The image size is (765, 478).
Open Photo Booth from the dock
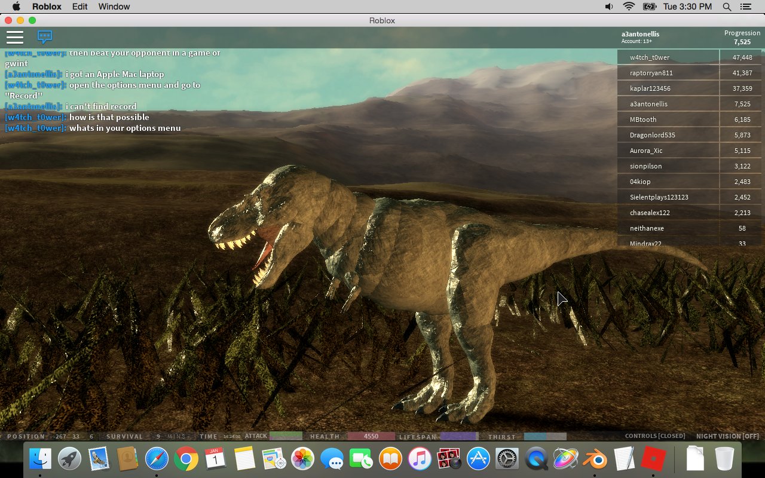449,459
